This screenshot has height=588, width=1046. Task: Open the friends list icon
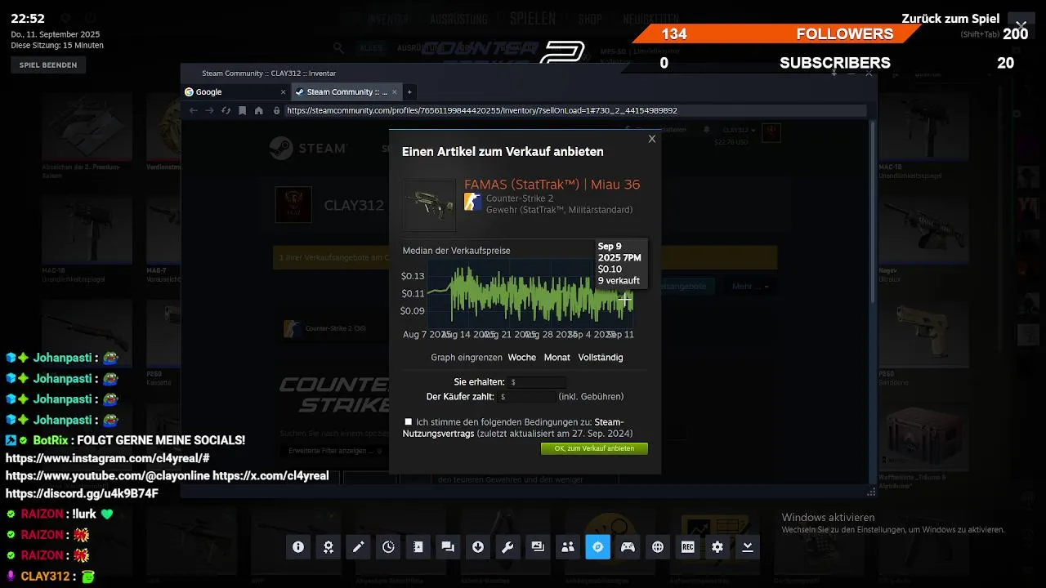click(568, 547)
